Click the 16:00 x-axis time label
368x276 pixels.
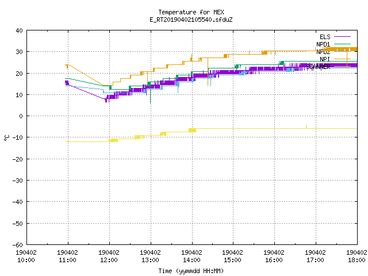[274, 260]
